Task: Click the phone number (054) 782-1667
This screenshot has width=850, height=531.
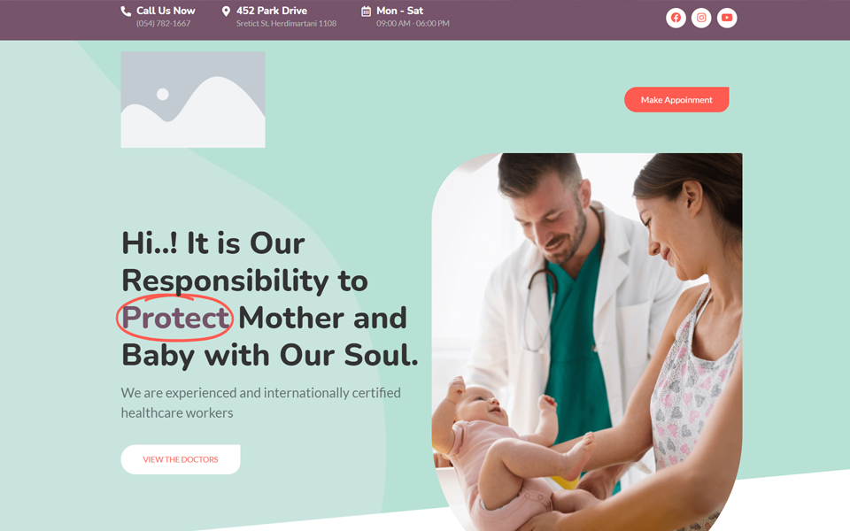Action: pyautogui.click(x=163, y=23)
